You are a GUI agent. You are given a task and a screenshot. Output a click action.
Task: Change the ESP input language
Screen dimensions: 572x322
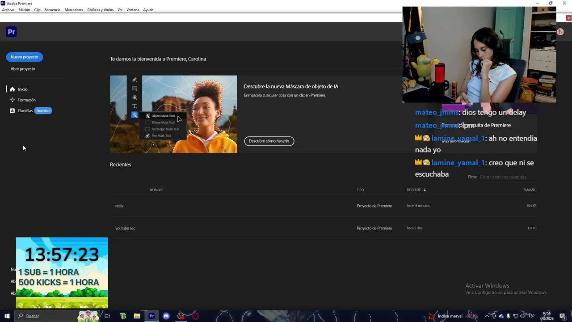point(532,316)
